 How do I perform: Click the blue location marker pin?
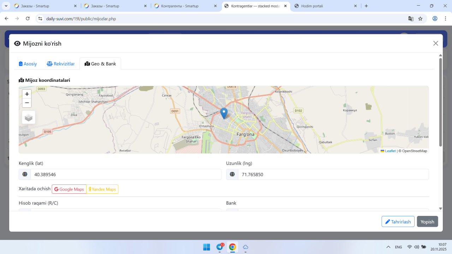[x=224, y=113]
